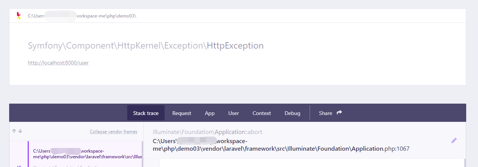Open the Request tab

tap(182, 113)
